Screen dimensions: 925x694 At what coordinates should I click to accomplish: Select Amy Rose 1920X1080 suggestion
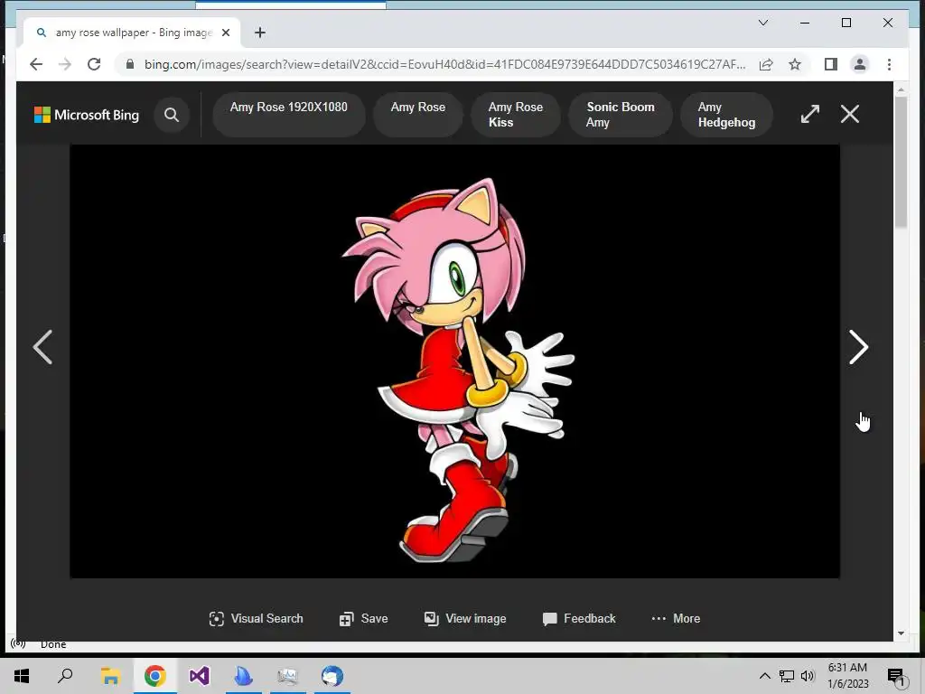click(x=288, y=115)
